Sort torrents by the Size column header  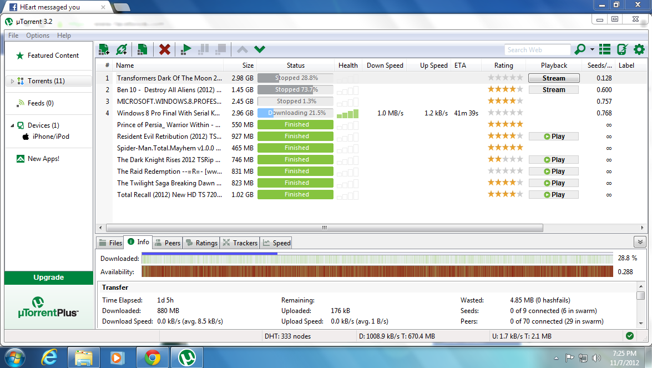coord(240,65)
